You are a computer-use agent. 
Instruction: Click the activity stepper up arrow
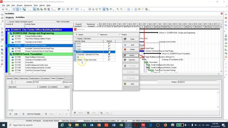tap(12, 81)
